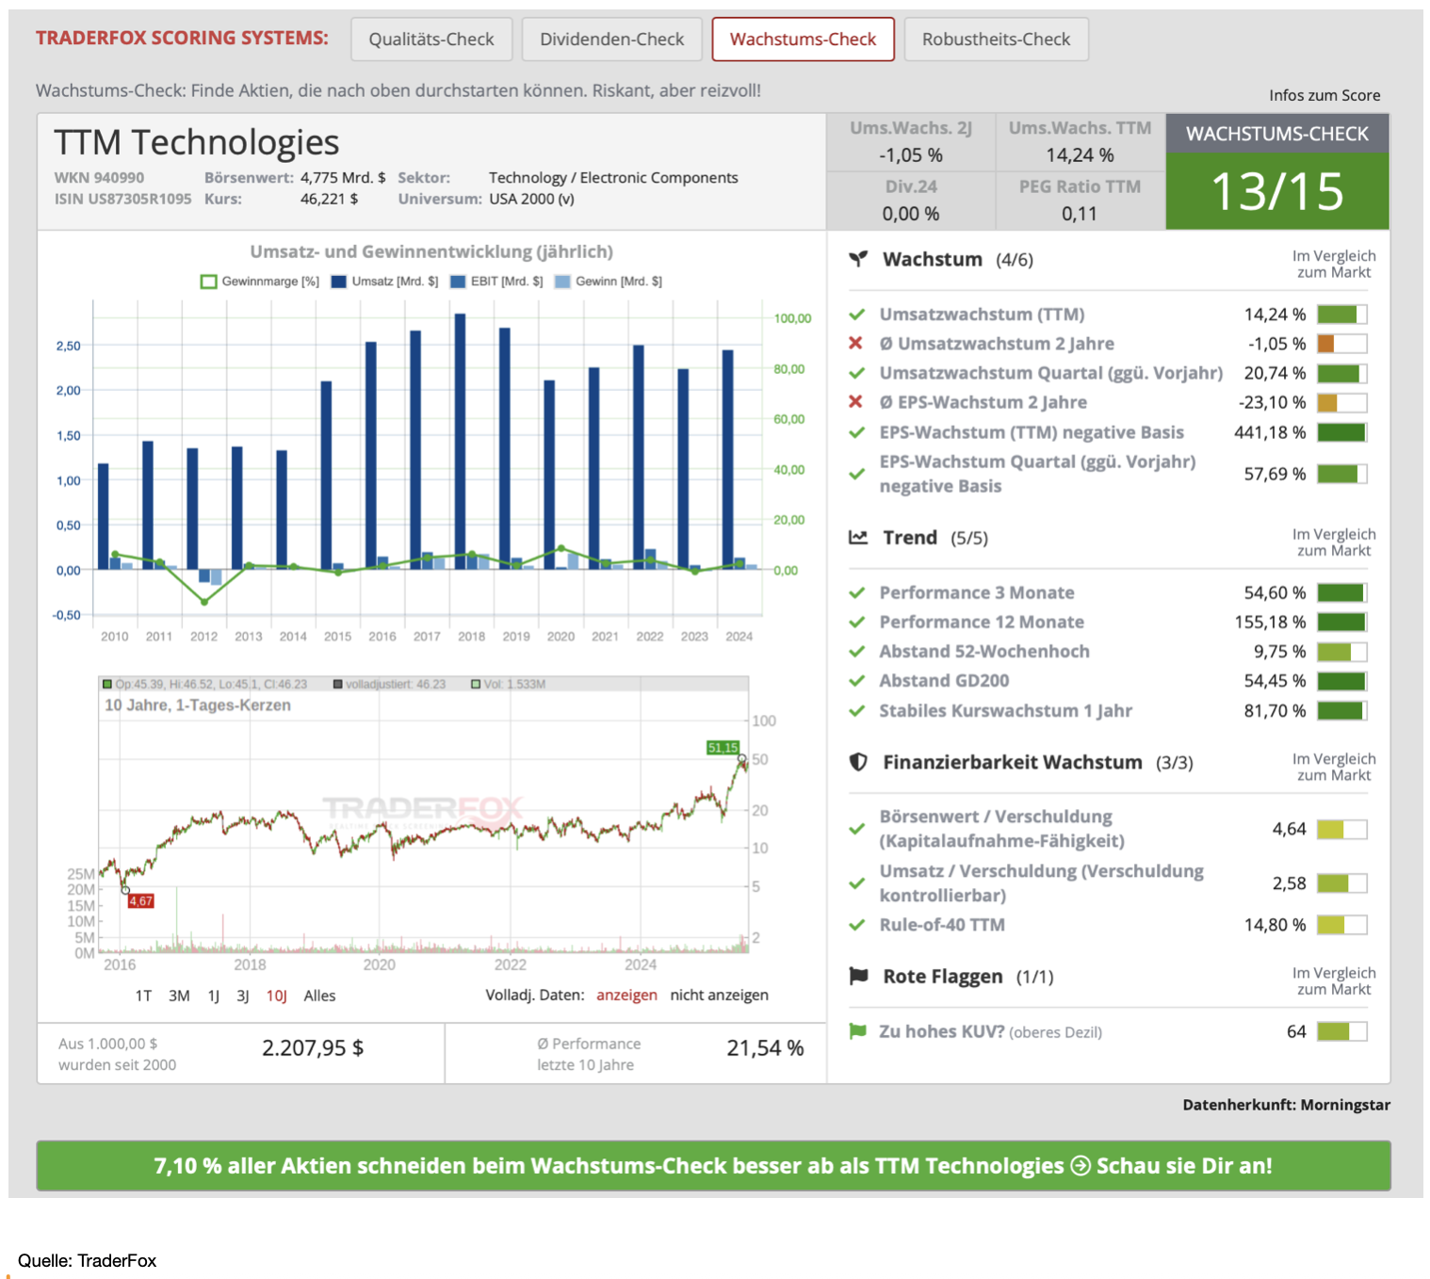The height and width of the screenshot is (1279, 1430).
Task: Click the Rote Flaggen black flag icon
Action: tap(858, 976)
